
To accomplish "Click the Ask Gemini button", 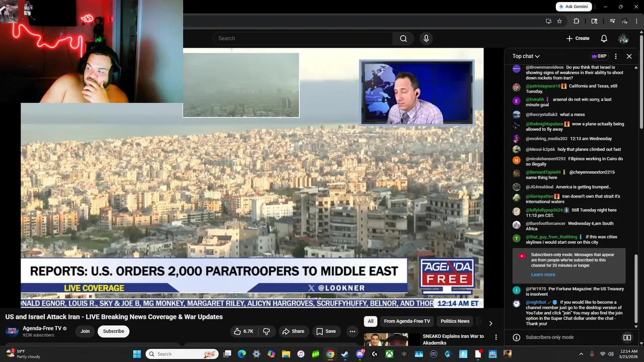I will 574,7.
